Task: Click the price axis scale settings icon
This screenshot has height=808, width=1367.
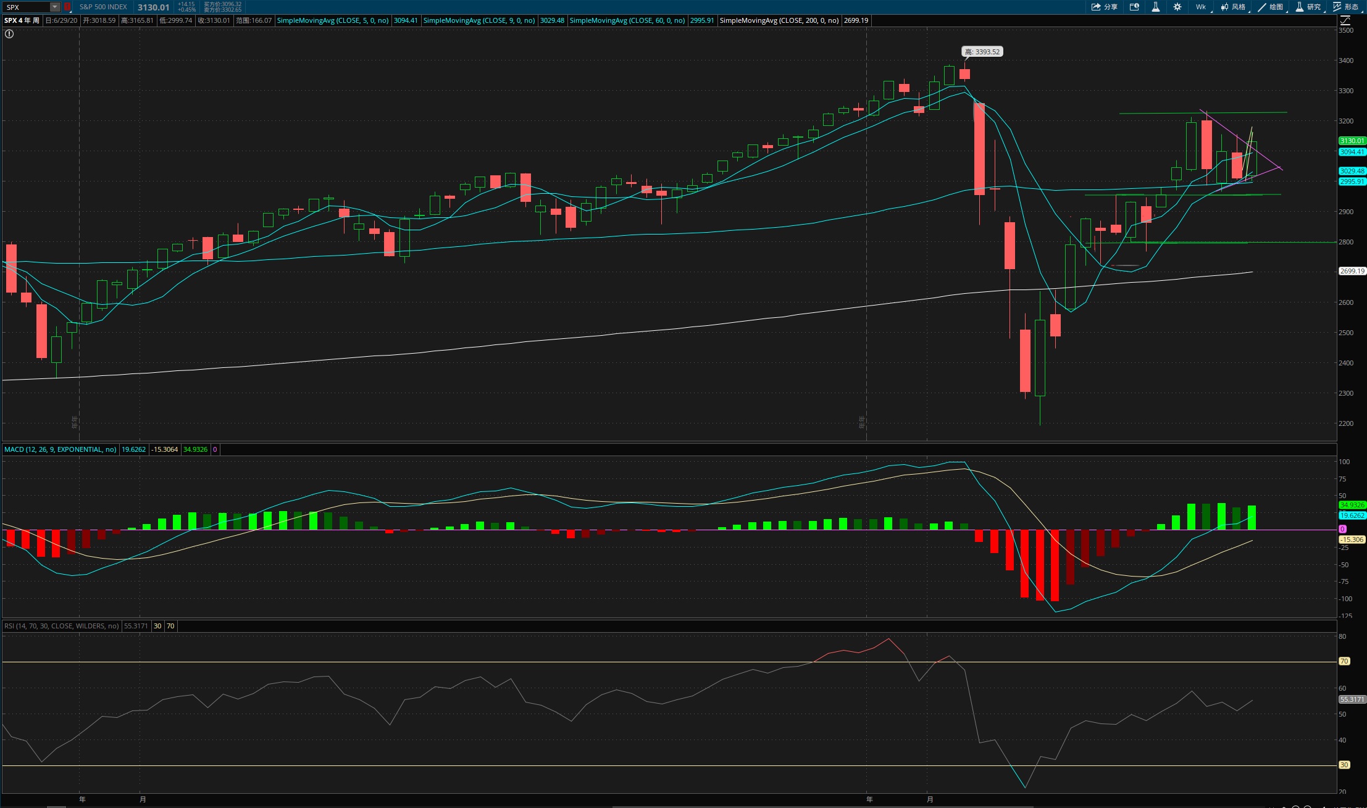Action: tap(1345, 20)
